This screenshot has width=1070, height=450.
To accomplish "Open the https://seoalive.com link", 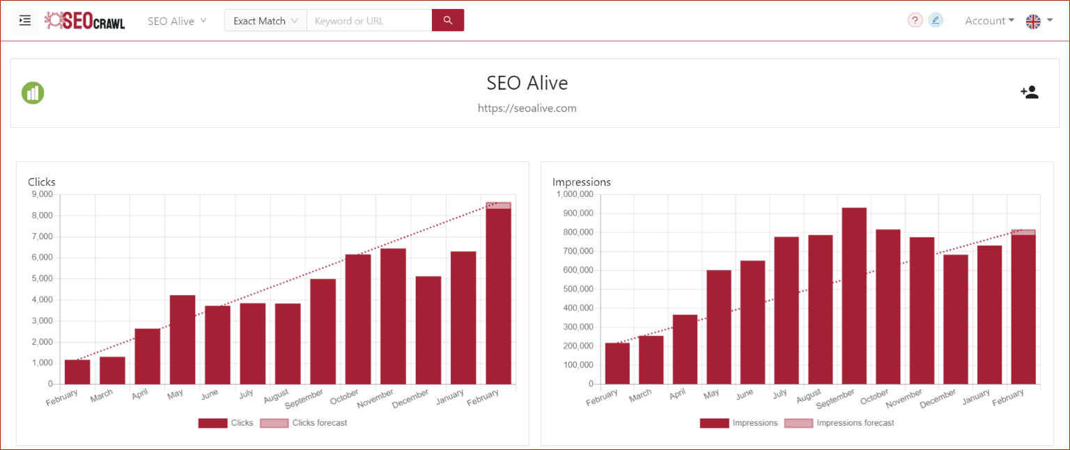I will (x=527, y=109).
